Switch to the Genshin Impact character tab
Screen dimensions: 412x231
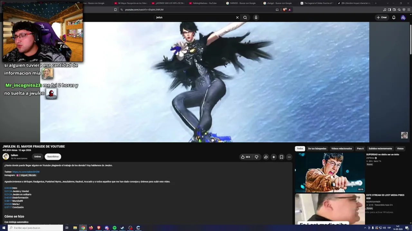coord(354,3)
